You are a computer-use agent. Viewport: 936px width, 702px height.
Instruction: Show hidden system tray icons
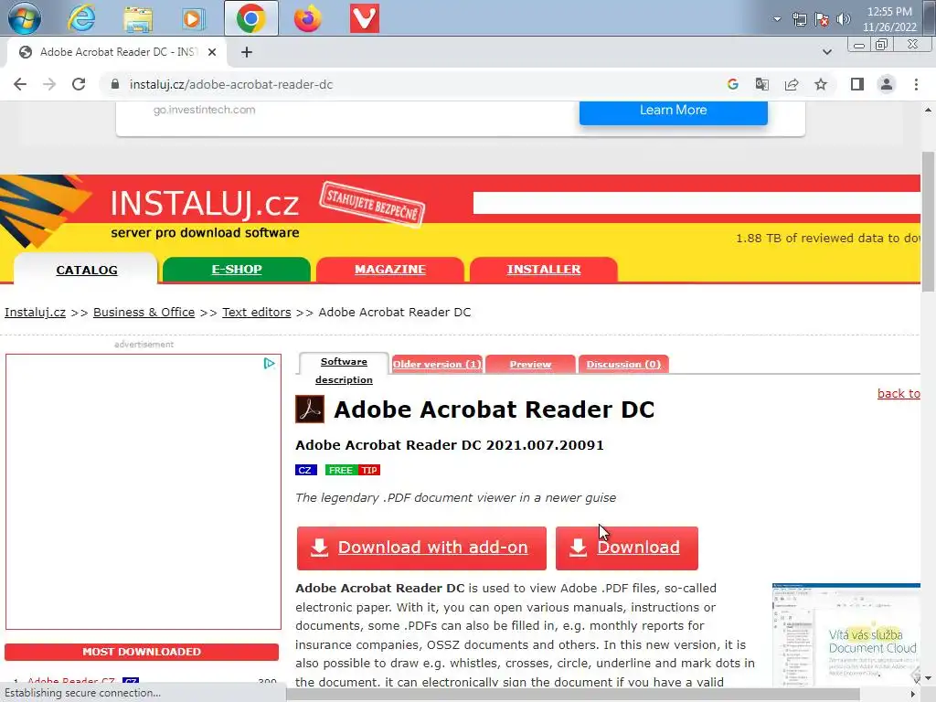(777, 19)
